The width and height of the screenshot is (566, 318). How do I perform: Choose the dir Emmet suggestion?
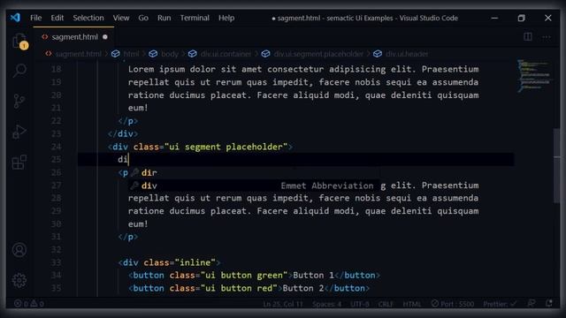[x=254, y=173]
